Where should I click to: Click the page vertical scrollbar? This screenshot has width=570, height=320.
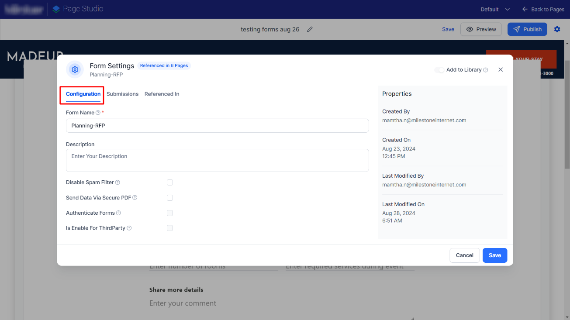click(567, 114)
